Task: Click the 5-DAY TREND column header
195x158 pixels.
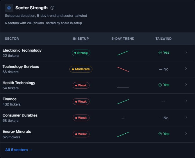Action: [123, 39]
